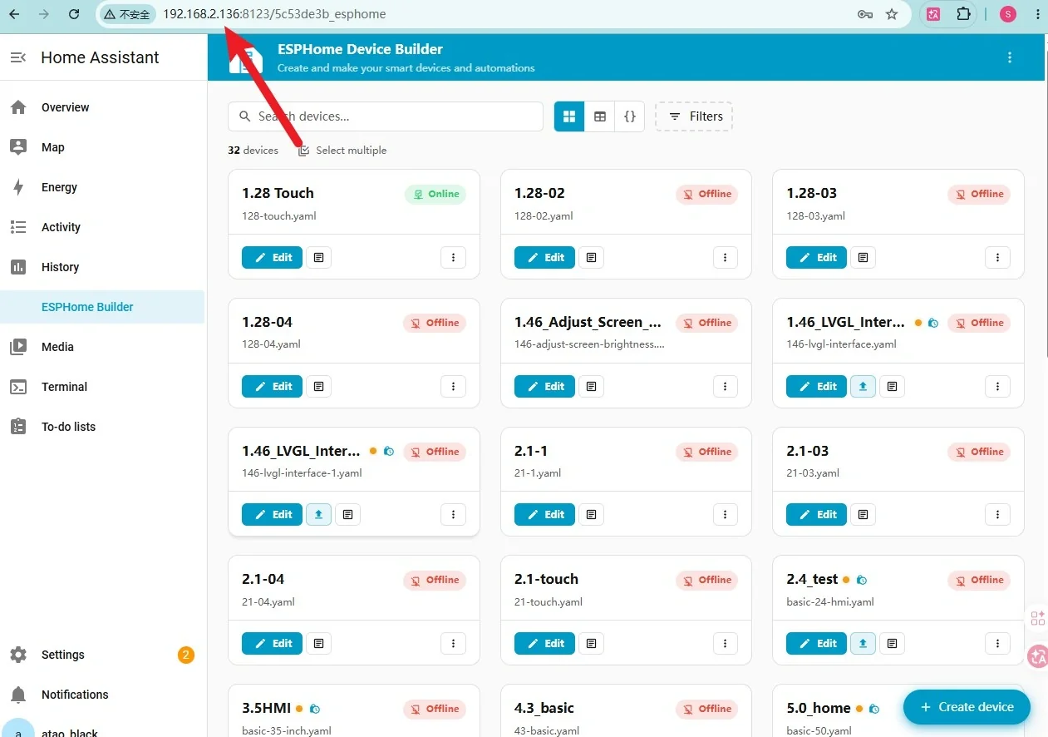Show logs for 1.46_Adjust_Screen device
1048x737 pixels.
(591, 386)
